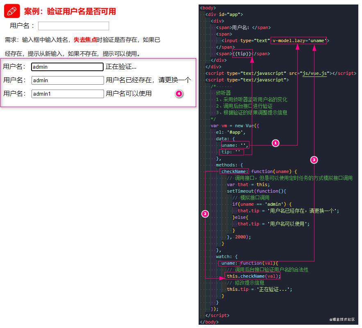The width and height of the screenshot is (362, 328).
Task: Click the uname: function(val){ watcher line
Action: pos(249,263)
